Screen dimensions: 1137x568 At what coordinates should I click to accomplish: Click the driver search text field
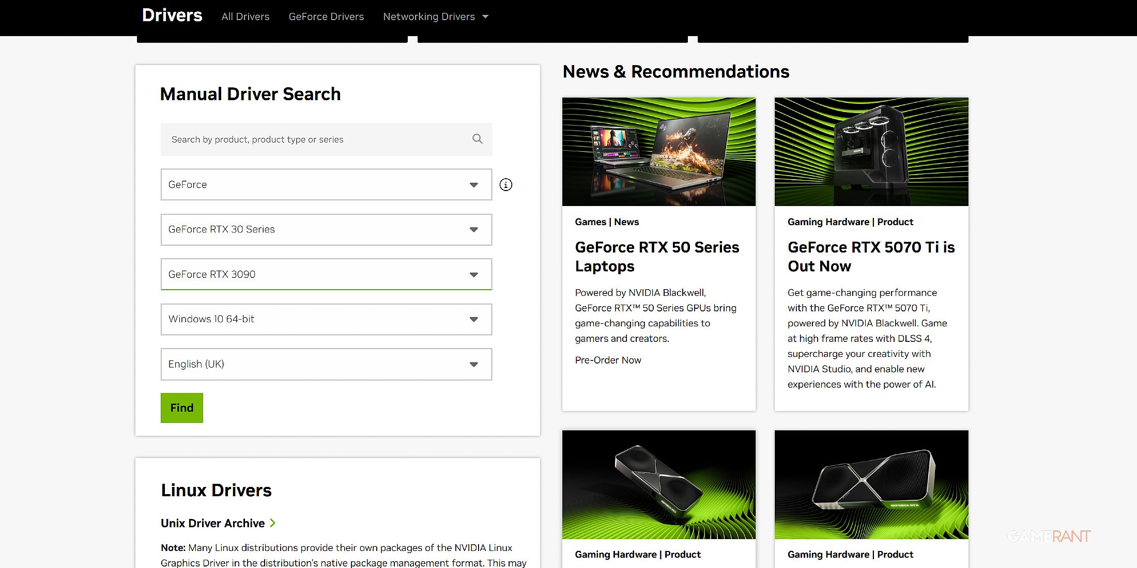click(315, 139)
